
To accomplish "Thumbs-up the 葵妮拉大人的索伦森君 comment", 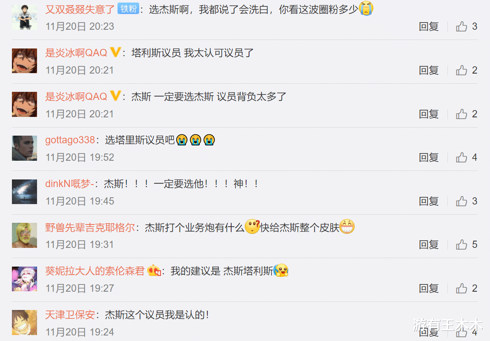I will point(461,288).
